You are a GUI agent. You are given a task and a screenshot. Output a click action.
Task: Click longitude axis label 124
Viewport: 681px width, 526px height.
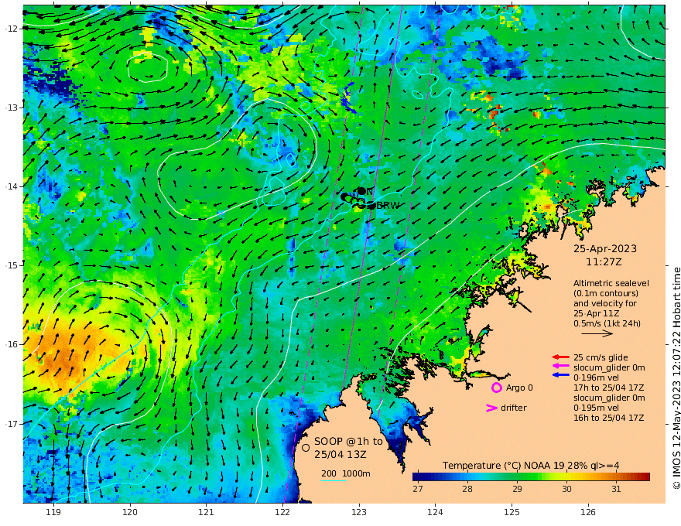(x=435, y=512)
